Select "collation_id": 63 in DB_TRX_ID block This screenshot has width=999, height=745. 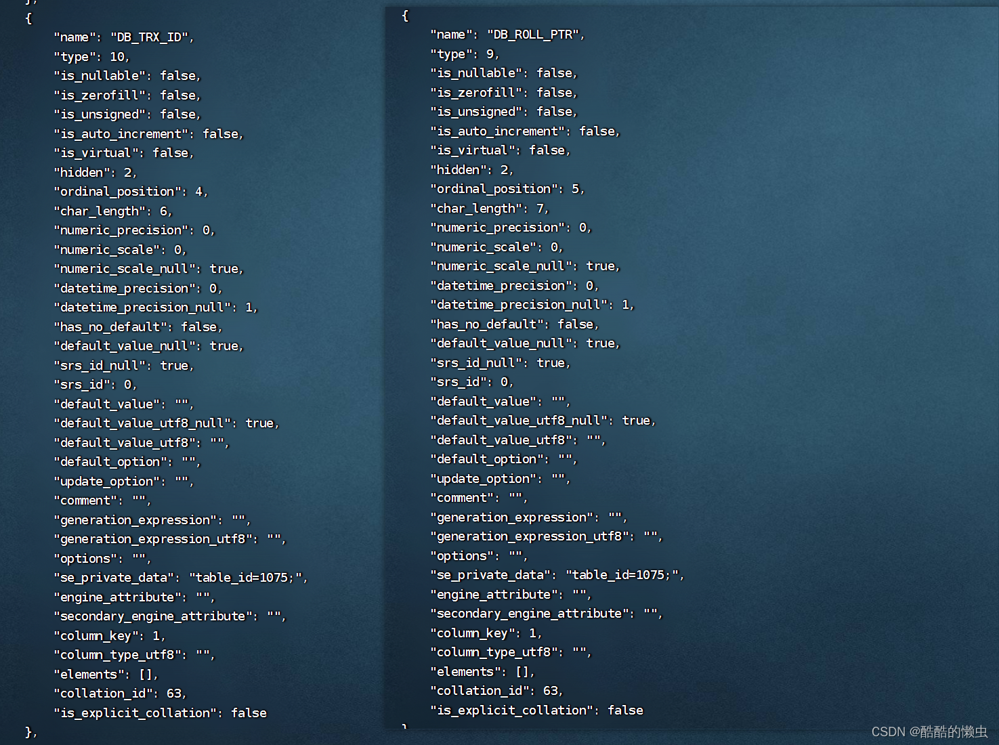[x=120, y=694]
